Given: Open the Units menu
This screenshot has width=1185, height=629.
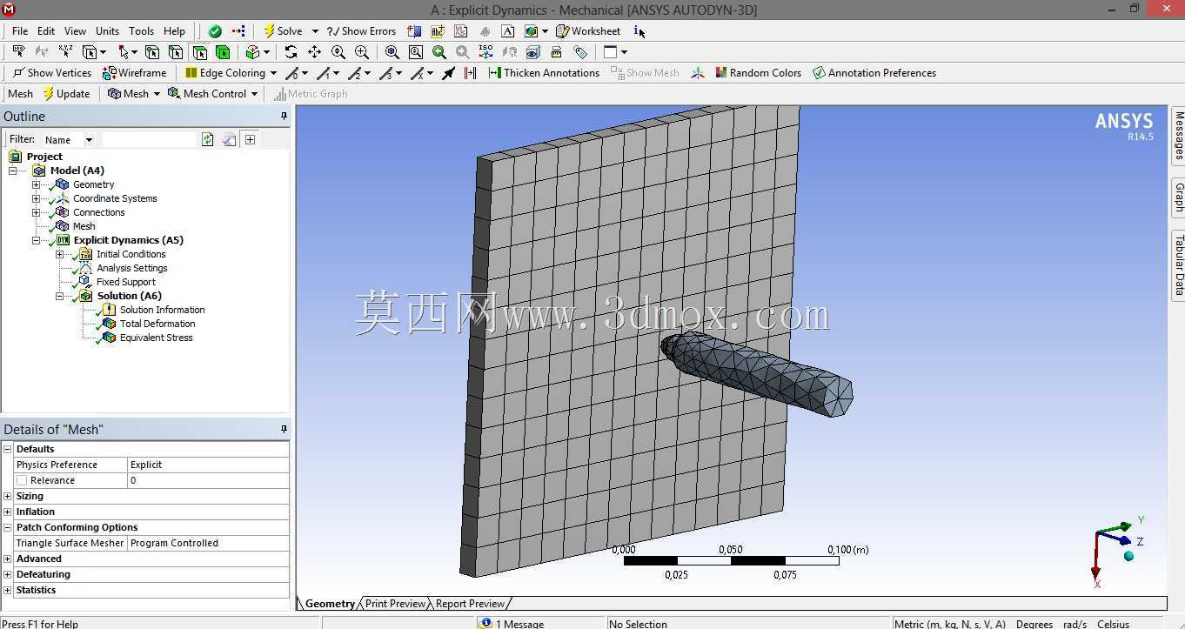Looking at the screenshot, I should 108,31.
